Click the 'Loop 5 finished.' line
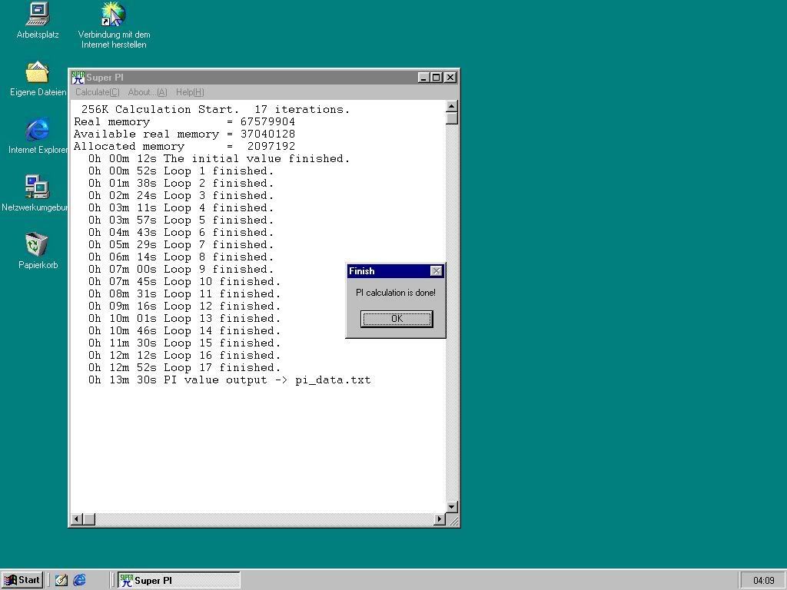The image size is (787, 590). click(x=181, y=220)
